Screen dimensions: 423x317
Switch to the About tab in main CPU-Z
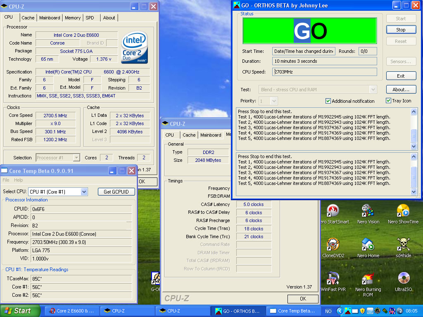pos(109,18)
